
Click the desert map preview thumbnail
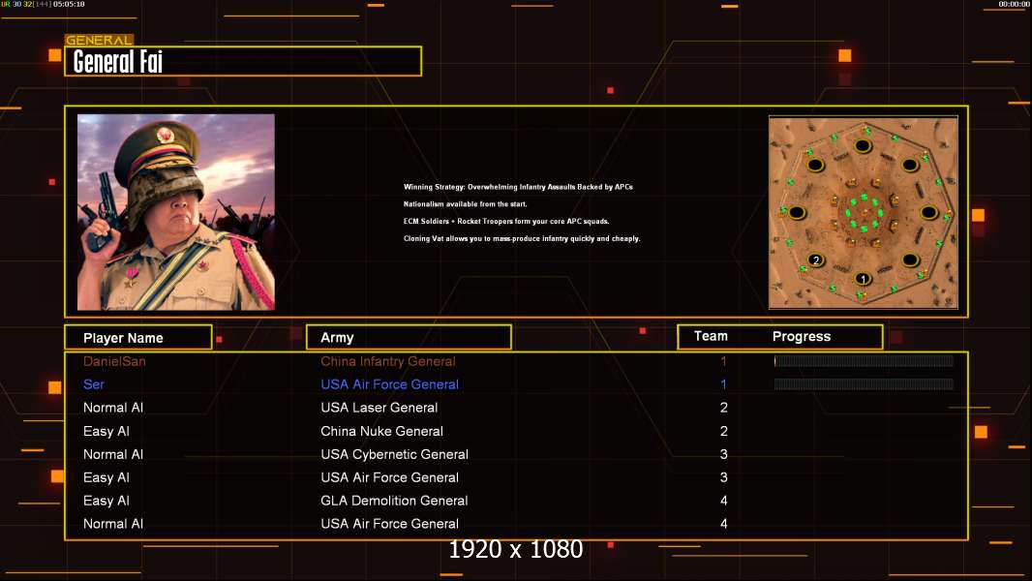(863, 212)
